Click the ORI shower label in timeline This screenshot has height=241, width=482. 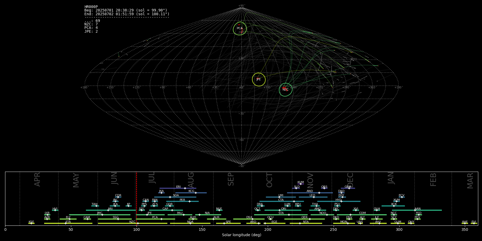284,209
